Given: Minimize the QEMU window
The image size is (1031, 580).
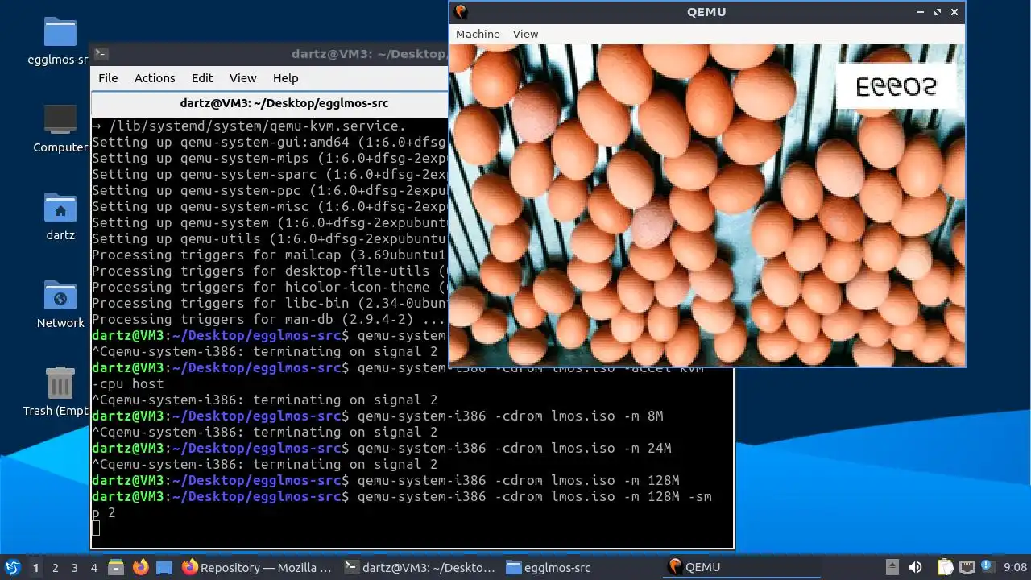Looking at the screenshot, I should pos(921,11).
